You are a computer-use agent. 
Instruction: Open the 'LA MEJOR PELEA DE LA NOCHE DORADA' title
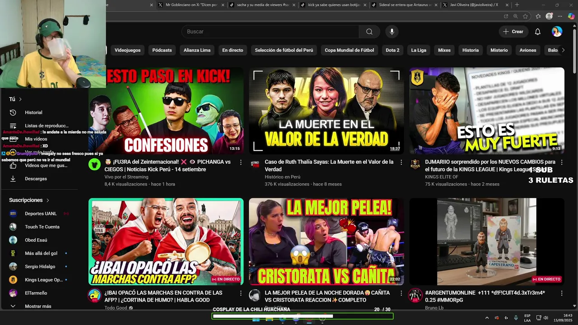[x=327, y=296]
